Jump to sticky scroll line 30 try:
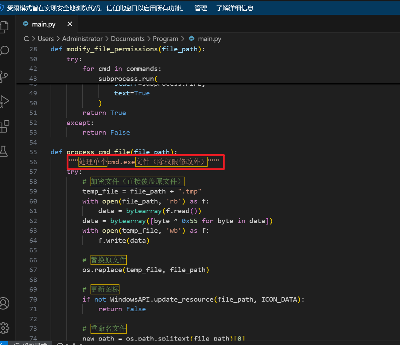The image size is (400, 345). [74, 59]
